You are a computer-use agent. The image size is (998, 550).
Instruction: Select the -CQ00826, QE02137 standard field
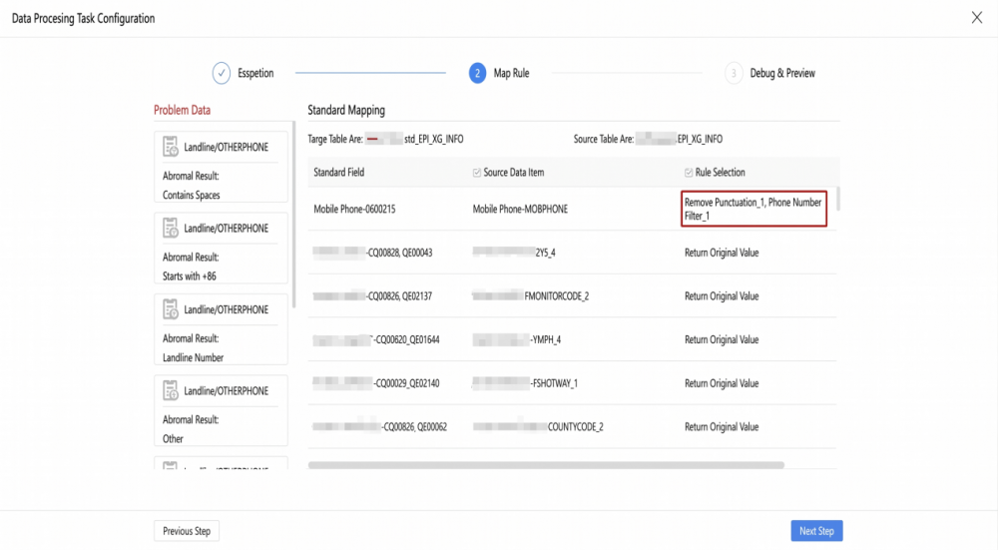(372, 296)
